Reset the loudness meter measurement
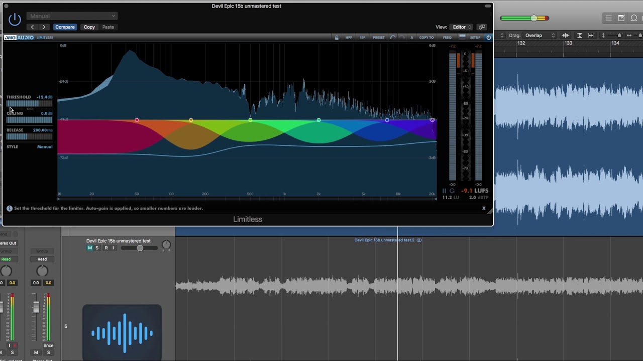This screenshot has height=361, width=643. pyautogui.click(x=452, y=191)
